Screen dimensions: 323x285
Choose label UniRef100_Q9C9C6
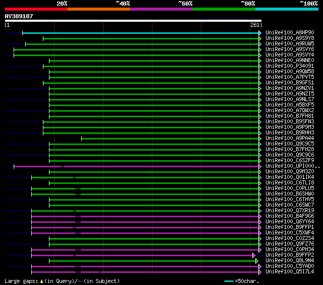point(290,155)
